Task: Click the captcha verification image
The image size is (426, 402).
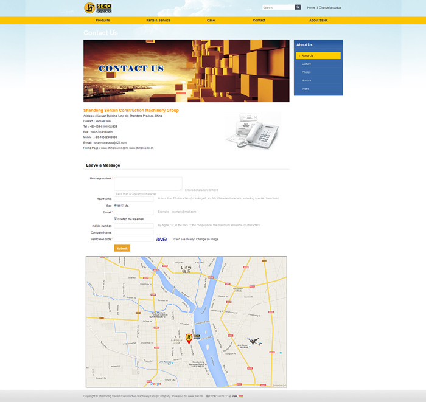Action: [162, 240]
